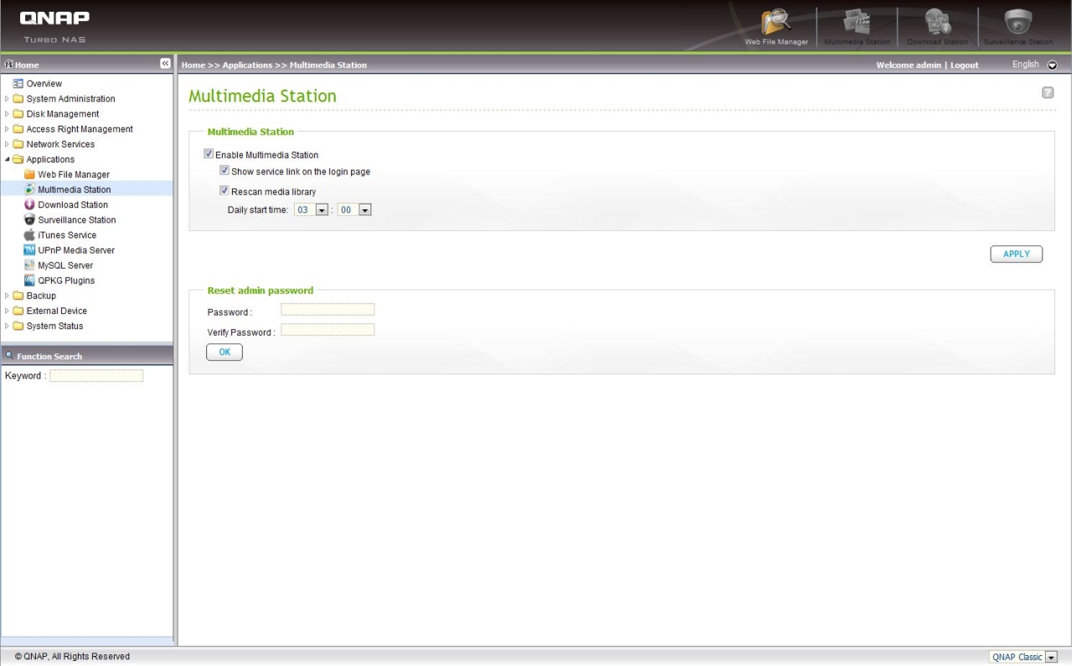The height and width of the screenshot is (666, 1072).
Task: Click the UPnP Media Server icon
Action: pos(29,250)
